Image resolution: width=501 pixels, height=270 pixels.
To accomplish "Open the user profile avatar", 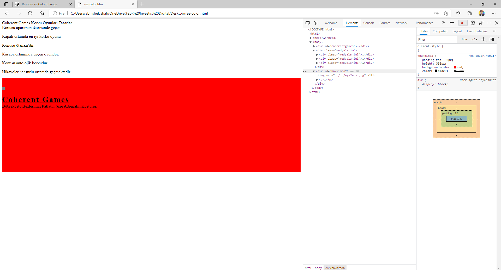I will pos(482,13).
